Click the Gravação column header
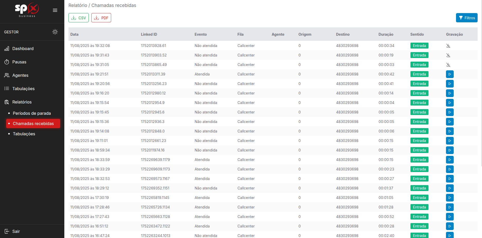The height and width of the screenshot is (238, 482). (x=454, y=34)
